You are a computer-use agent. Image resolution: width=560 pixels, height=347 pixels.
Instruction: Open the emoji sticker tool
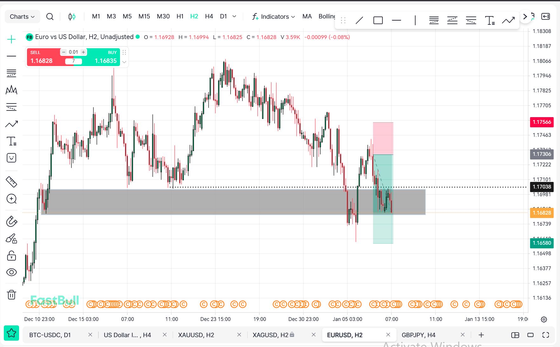11,158
